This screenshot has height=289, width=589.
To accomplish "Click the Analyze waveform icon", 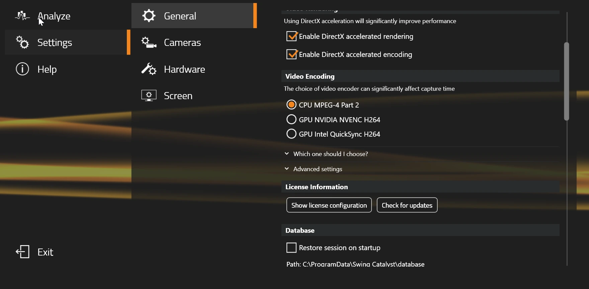I will [22, 16].
